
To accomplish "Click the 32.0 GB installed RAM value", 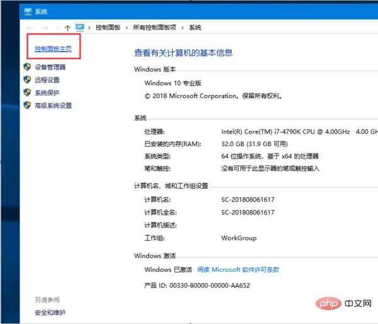I will (x=255, y=144).
